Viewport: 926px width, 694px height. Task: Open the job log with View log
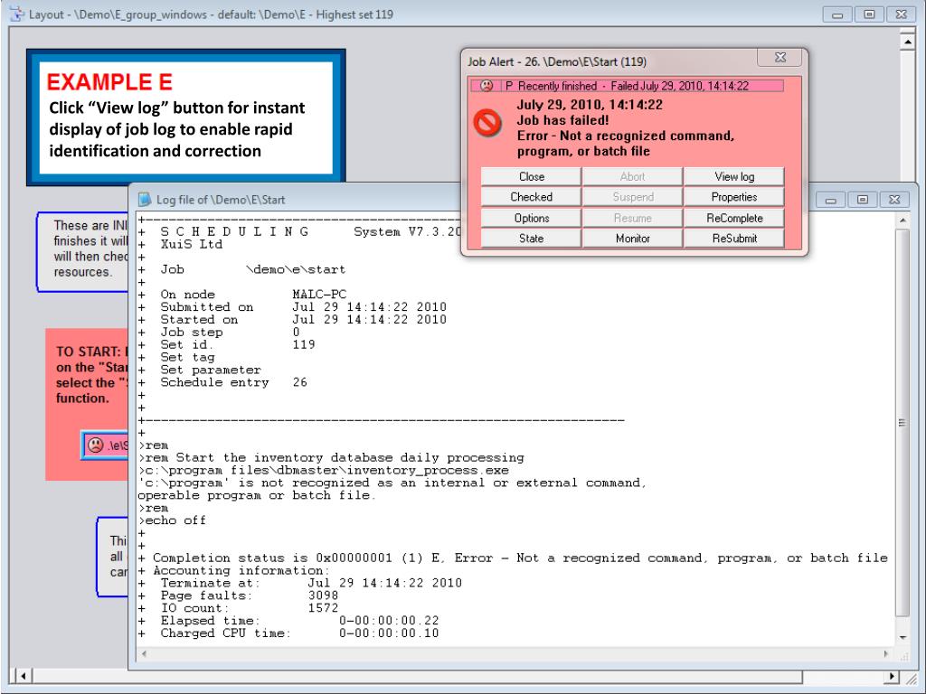click(734, 176)
